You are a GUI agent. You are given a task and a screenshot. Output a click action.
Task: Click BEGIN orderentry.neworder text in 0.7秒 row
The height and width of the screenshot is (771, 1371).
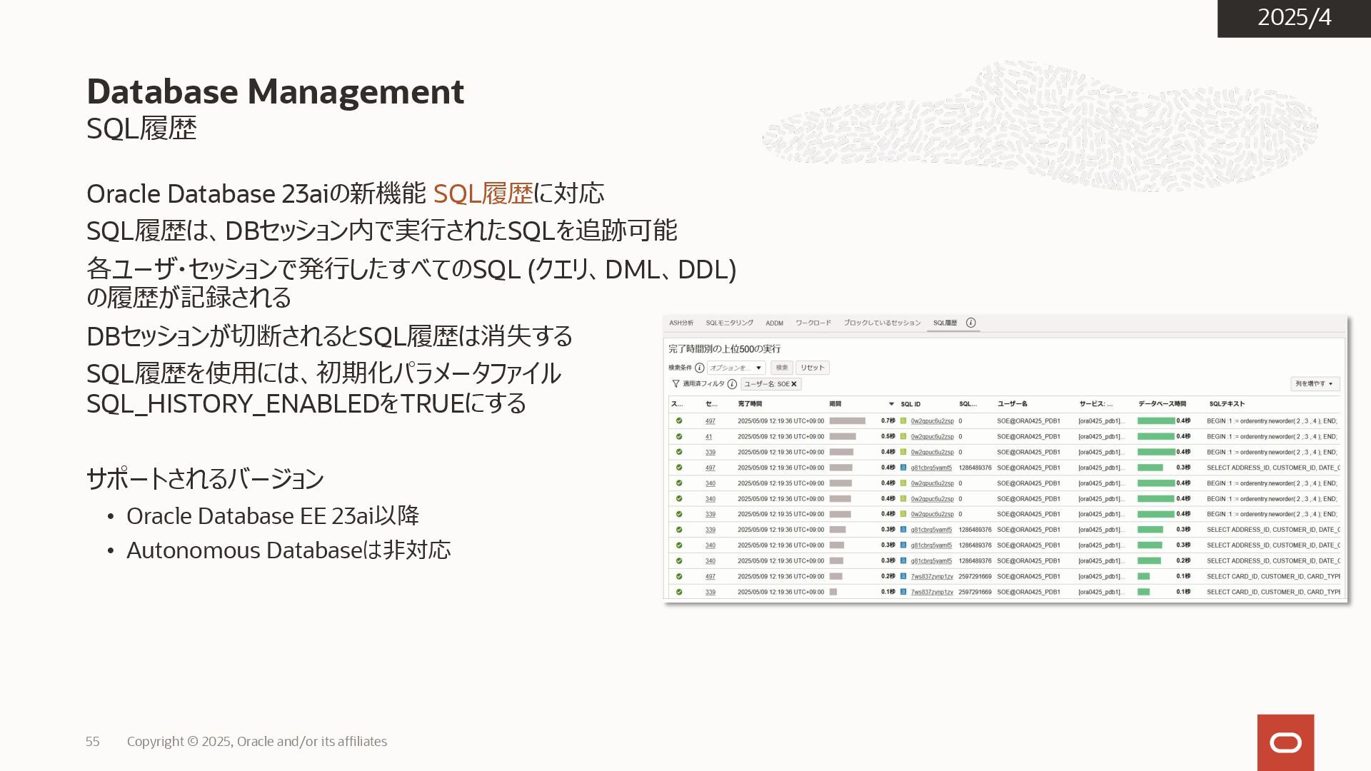pyautogui.click(x=1272, y=421)
